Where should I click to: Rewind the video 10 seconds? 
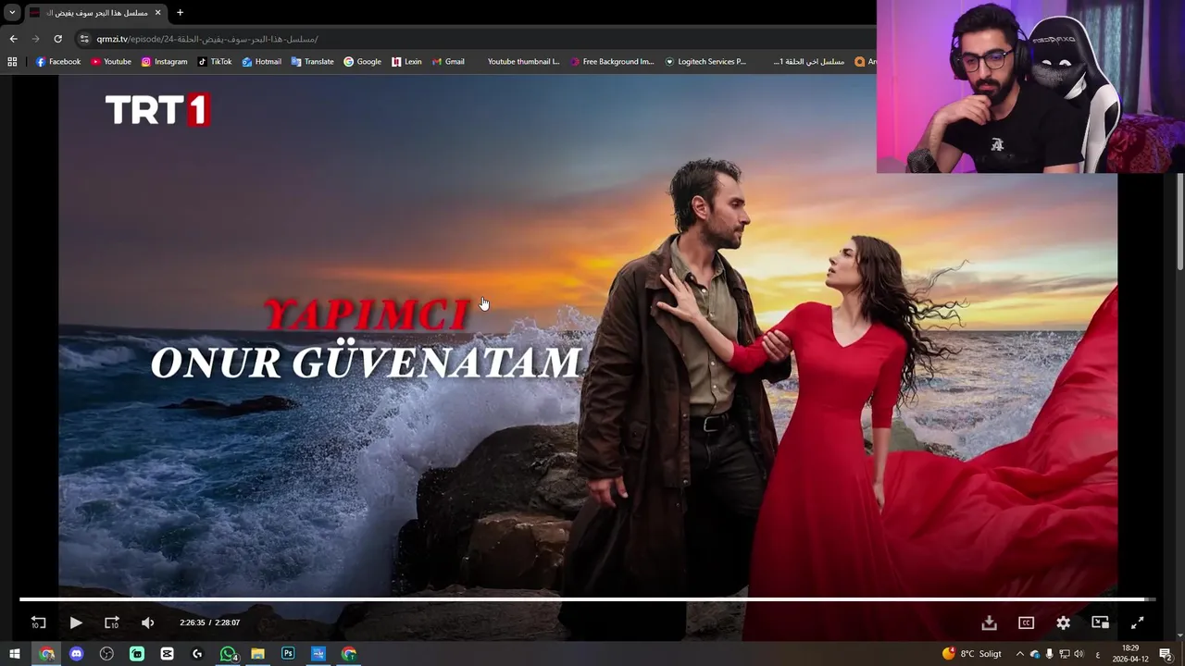[38, 623]
